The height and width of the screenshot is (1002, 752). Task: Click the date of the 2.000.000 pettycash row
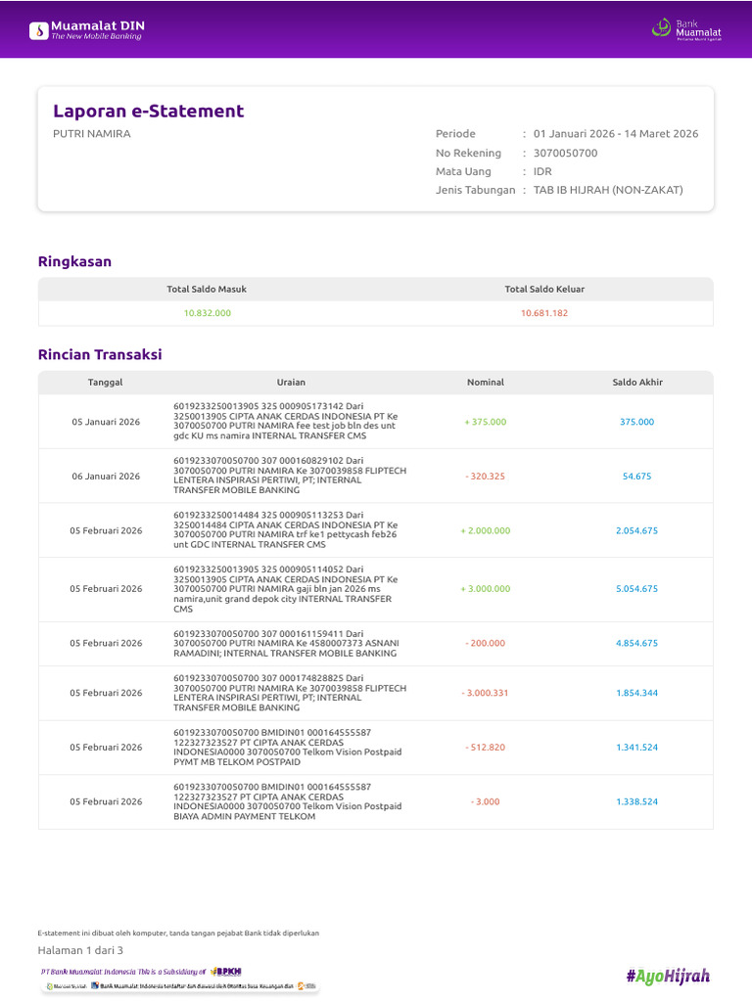tap(106, 530)
